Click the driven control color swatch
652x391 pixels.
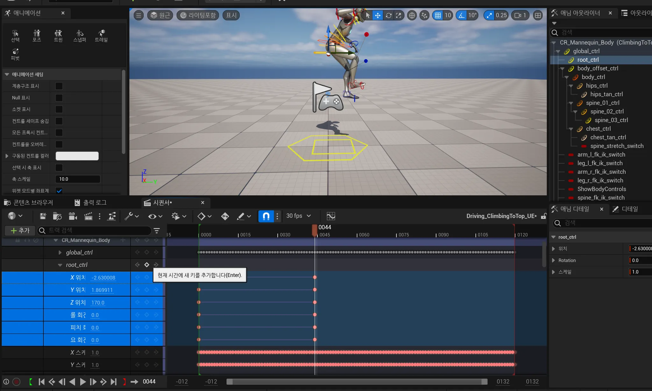[77, 156]
